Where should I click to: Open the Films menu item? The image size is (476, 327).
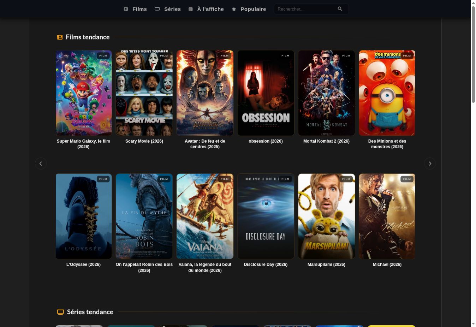pos(135,9)
